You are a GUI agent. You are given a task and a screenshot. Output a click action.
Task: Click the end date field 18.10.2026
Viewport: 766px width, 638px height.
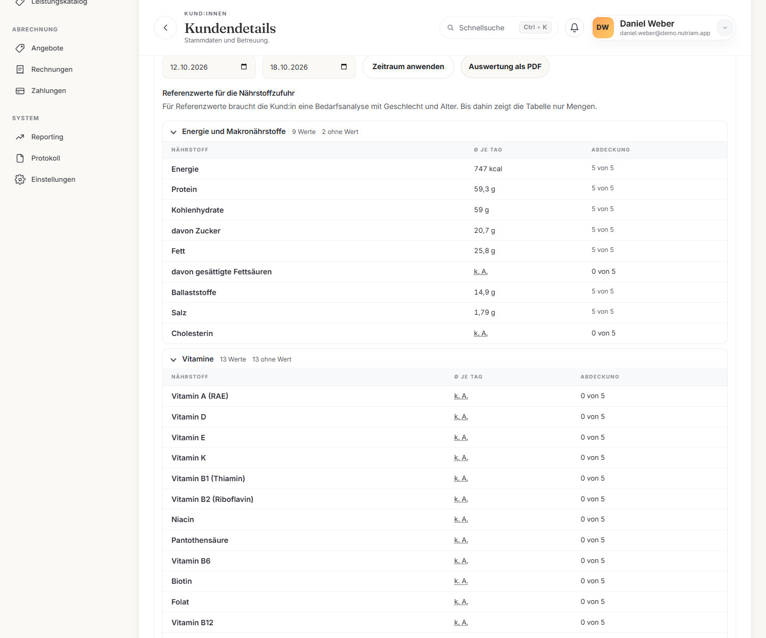pyautogui.click(x=309, y=67)
